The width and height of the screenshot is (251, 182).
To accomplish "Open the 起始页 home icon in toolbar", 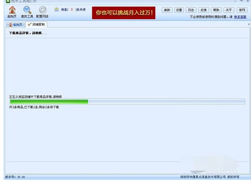I will click(x=12, y=12).
